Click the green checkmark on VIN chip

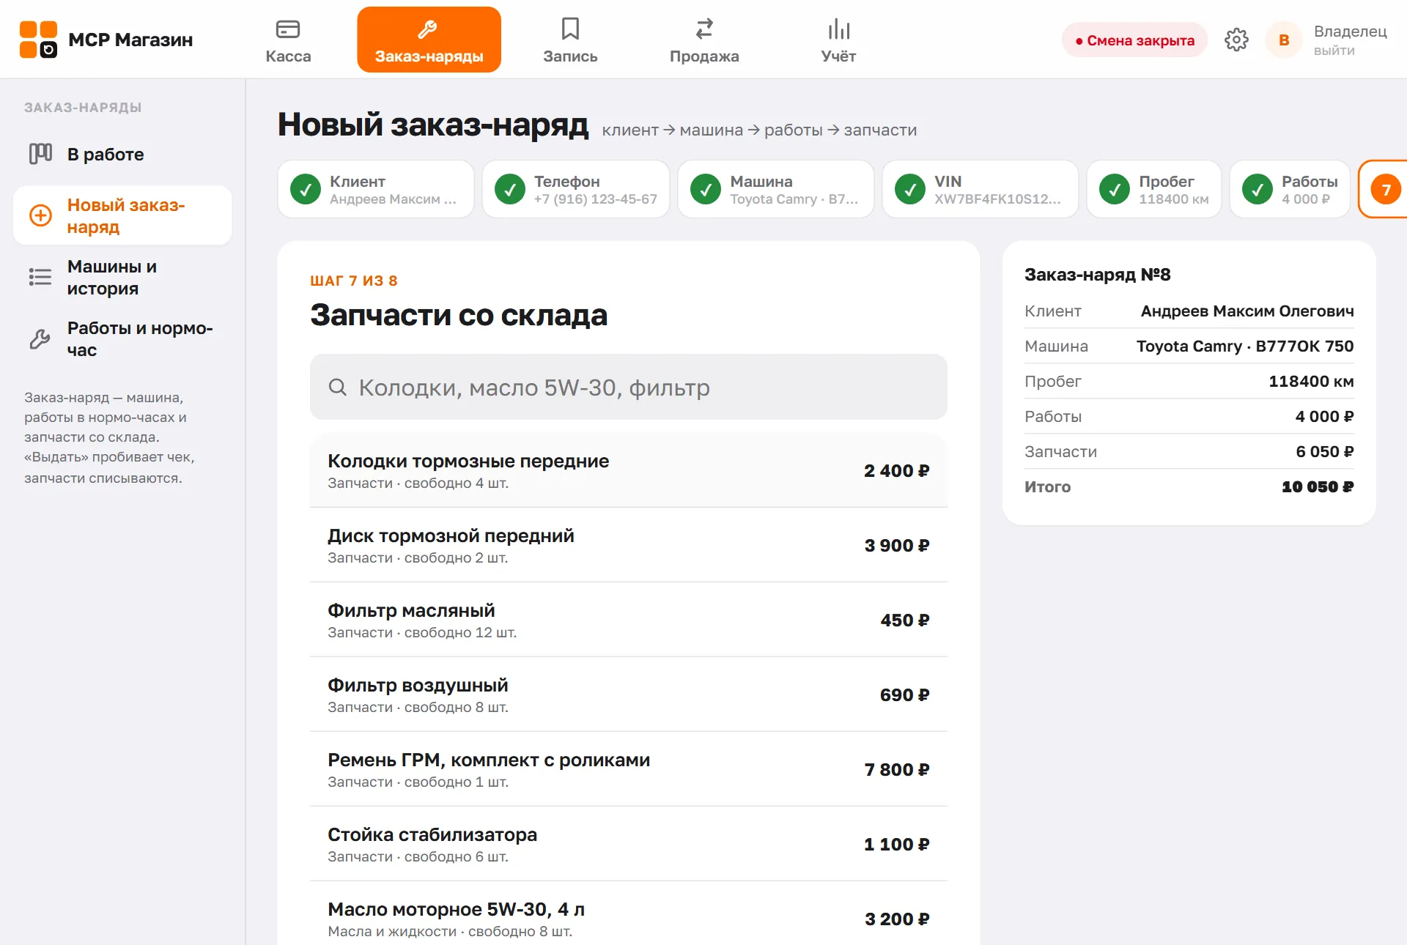point(910,190)
